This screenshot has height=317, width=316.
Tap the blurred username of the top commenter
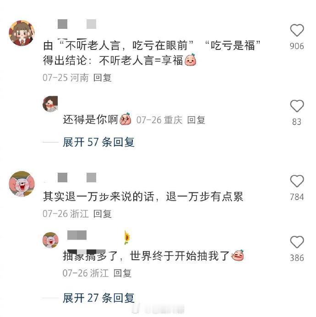pos(77,24)
